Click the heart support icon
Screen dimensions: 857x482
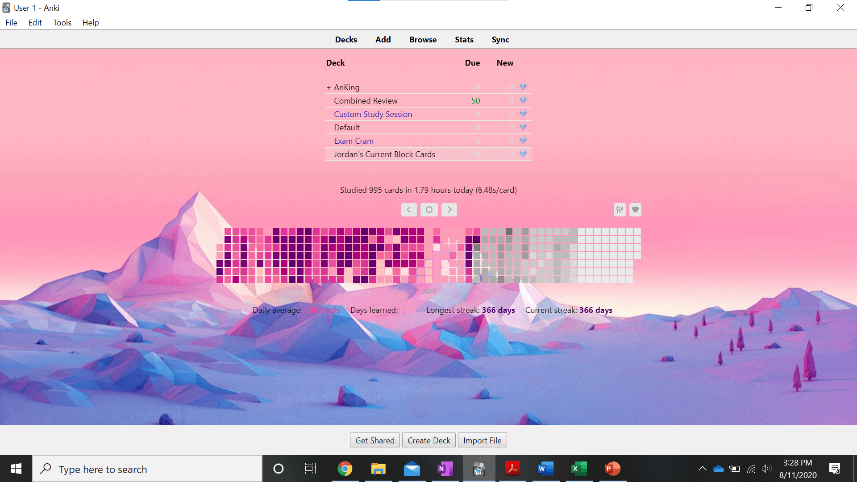click(x=635, y=210)
